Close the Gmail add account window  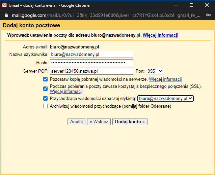point(207,5)
